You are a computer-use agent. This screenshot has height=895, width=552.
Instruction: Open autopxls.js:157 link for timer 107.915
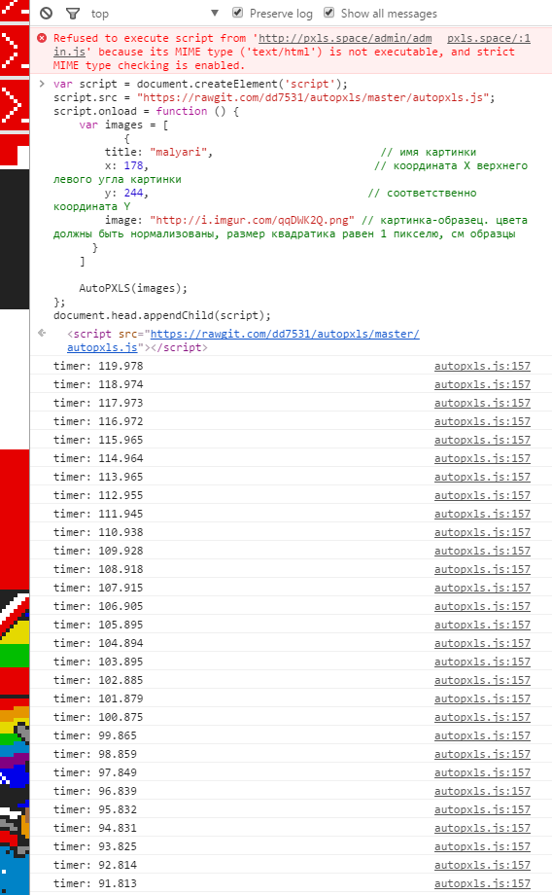click(x=482, y=588)
